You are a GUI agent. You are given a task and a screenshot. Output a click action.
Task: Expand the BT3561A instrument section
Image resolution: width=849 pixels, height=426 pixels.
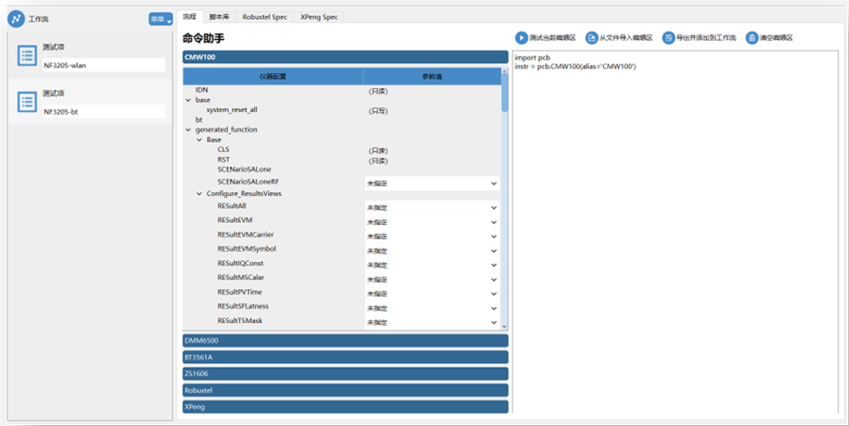click(x=345, y=357)
